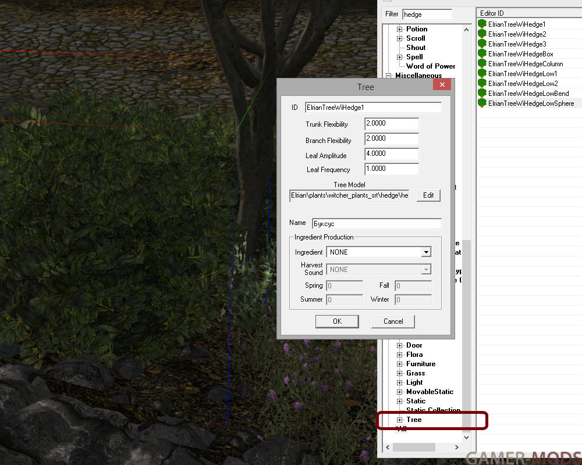Select ElrianTreeWiHedgeLowSphere in the list
Image resolution: width=582 pixels, height=465 pixels.
(531, 103)
